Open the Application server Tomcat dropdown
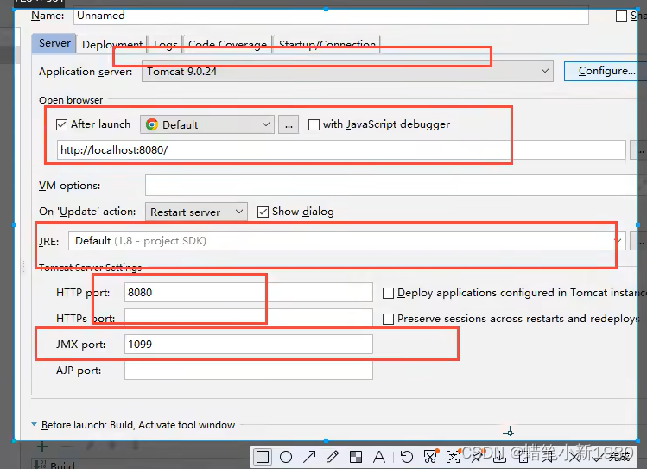 pos(347,72)
